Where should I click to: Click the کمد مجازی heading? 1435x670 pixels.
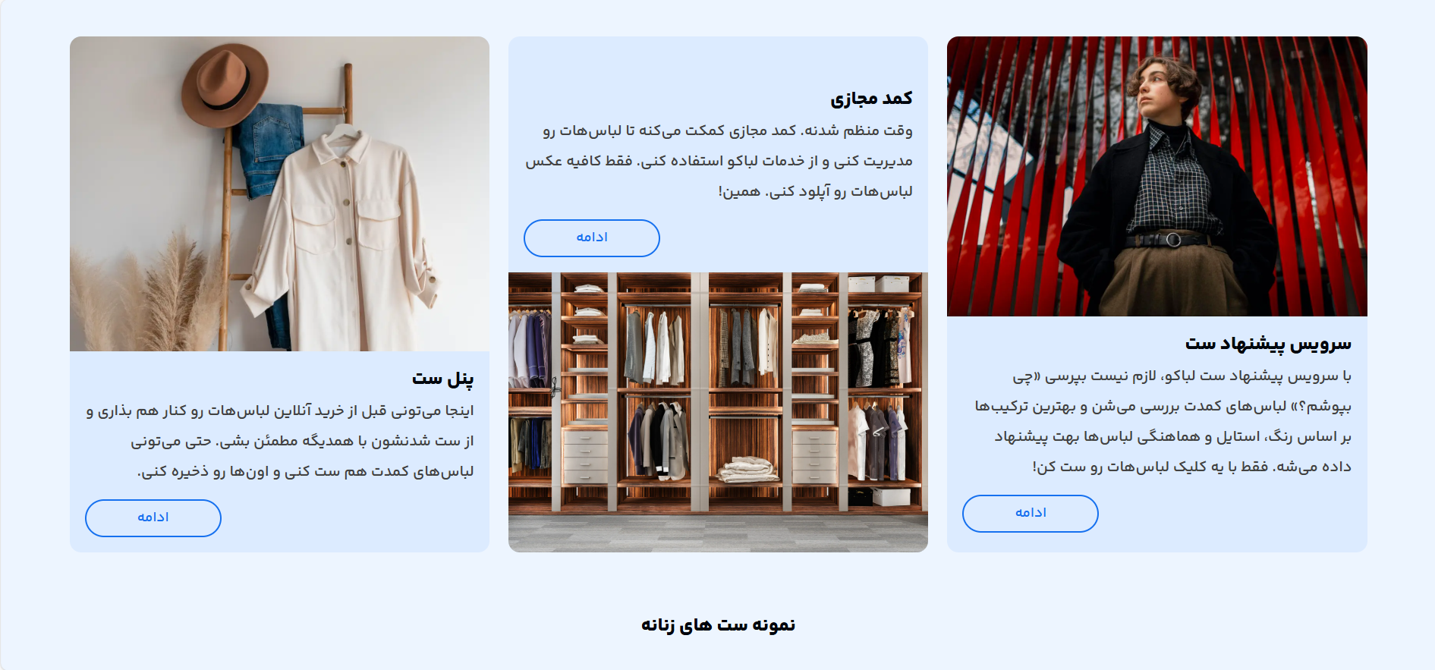(x=871, y=99)
